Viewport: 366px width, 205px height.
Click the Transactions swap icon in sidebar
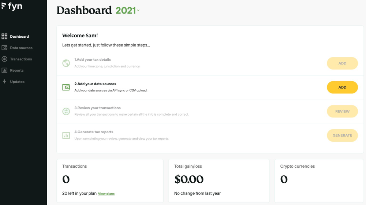[x=4, y=59]
